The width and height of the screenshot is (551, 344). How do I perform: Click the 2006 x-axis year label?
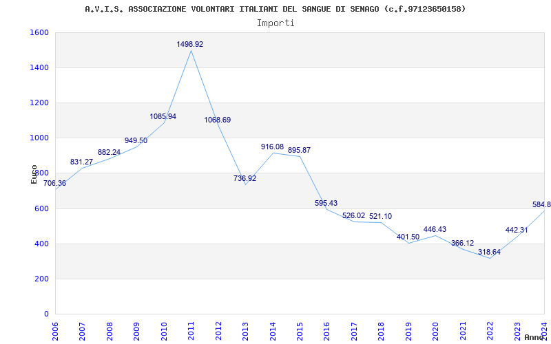coord(55,332)
